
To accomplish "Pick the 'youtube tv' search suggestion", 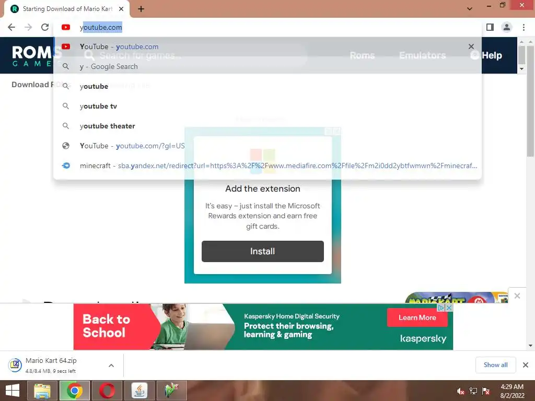I will (x=267, y=106).
